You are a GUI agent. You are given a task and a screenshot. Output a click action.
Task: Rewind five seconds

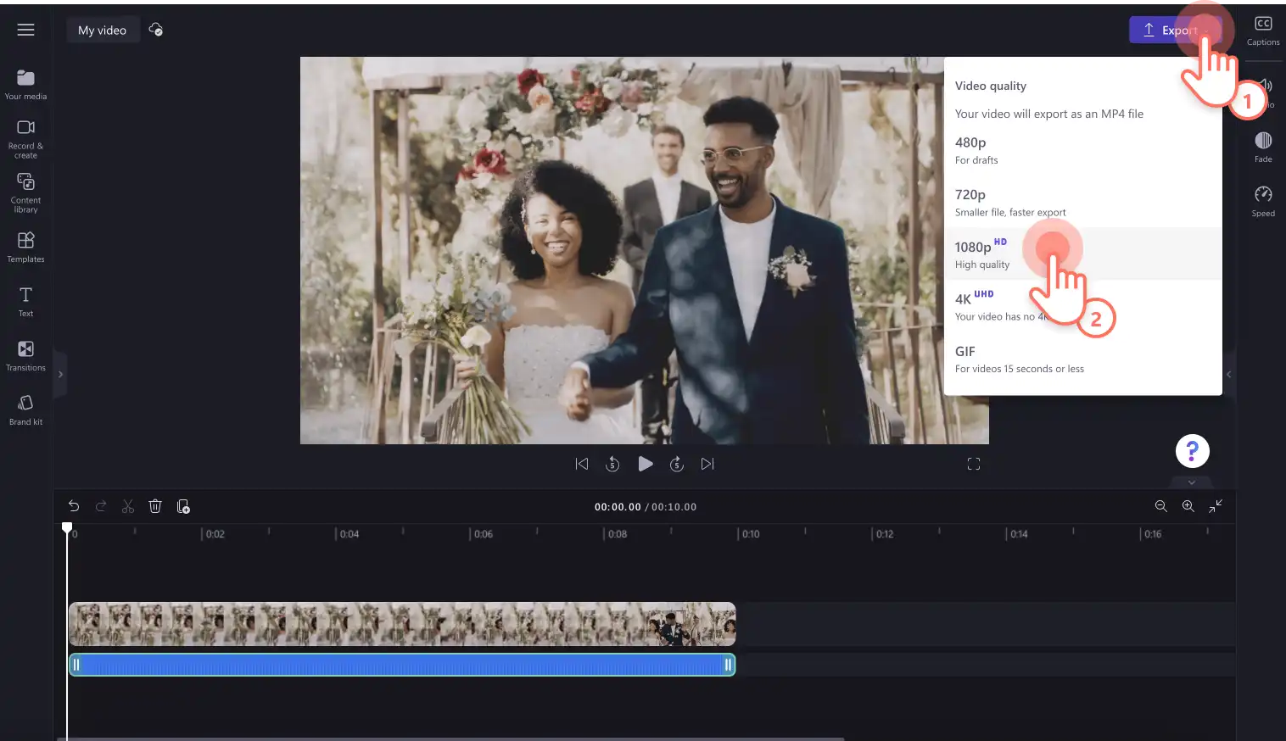point(612,464)
